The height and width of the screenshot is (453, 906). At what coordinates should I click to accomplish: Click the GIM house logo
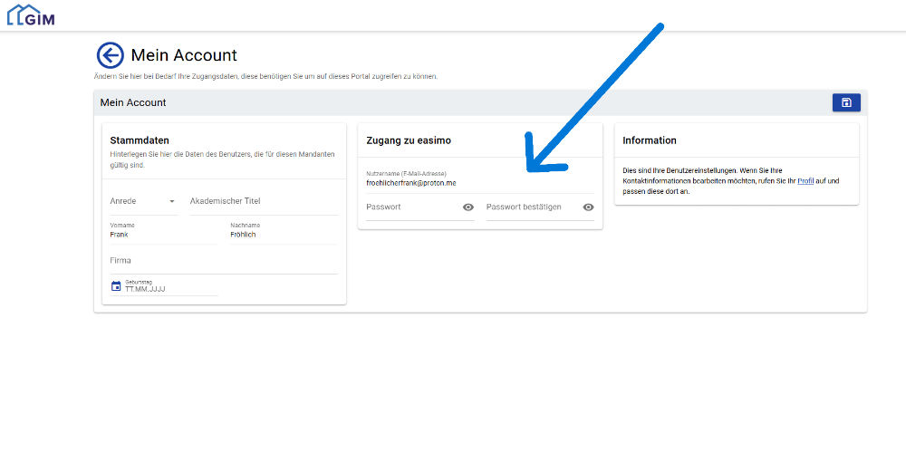[30, 14]
